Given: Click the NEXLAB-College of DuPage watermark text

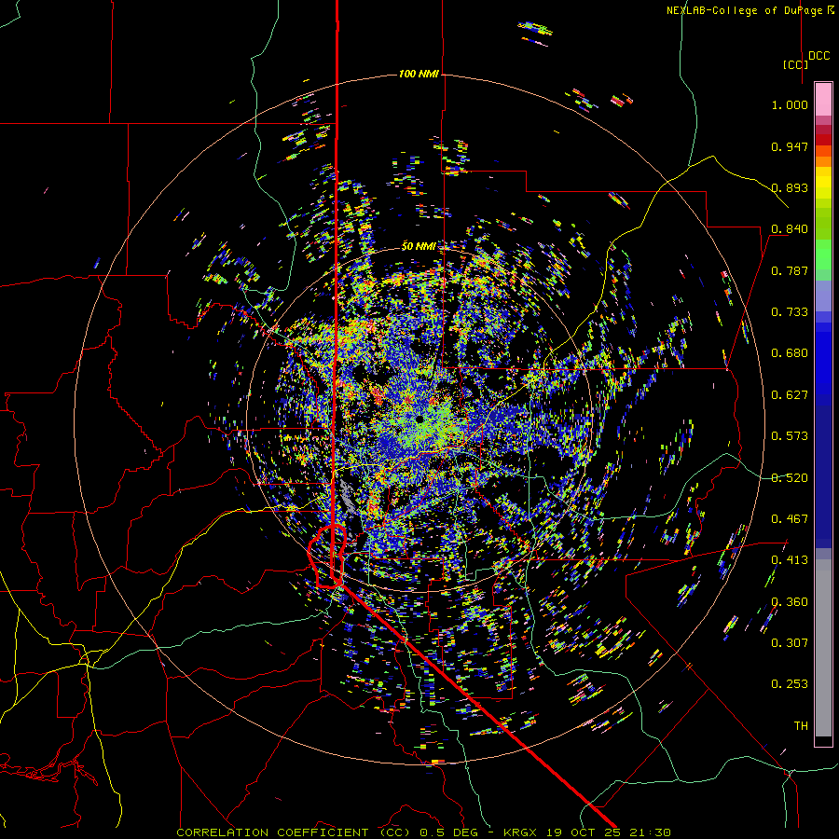Looking at the screenshot, I should pos(750,10).
